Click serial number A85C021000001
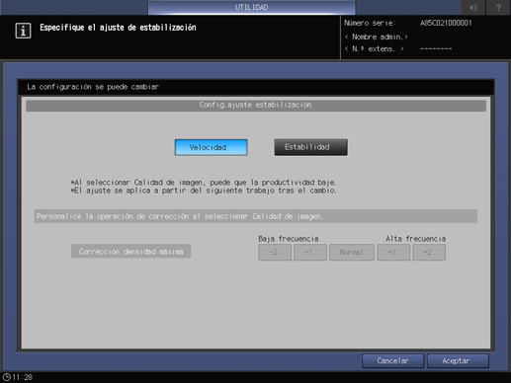Image resolution: width=511 pixels, height=383 pixels. (446, 23)
